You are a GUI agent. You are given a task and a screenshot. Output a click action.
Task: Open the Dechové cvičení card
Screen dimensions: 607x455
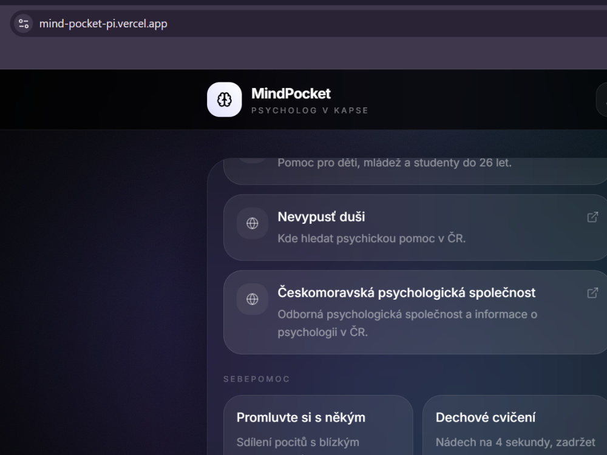pos(515,425)
